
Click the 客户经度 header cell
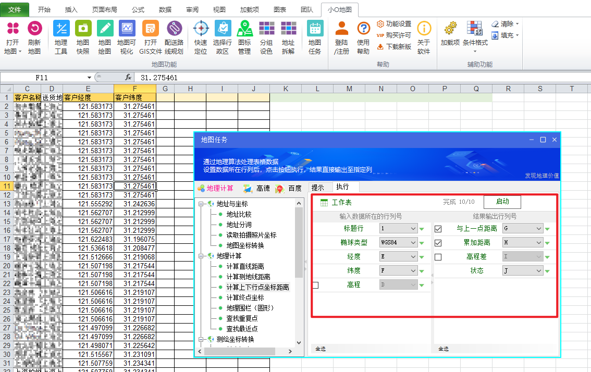tap(88, 97)
